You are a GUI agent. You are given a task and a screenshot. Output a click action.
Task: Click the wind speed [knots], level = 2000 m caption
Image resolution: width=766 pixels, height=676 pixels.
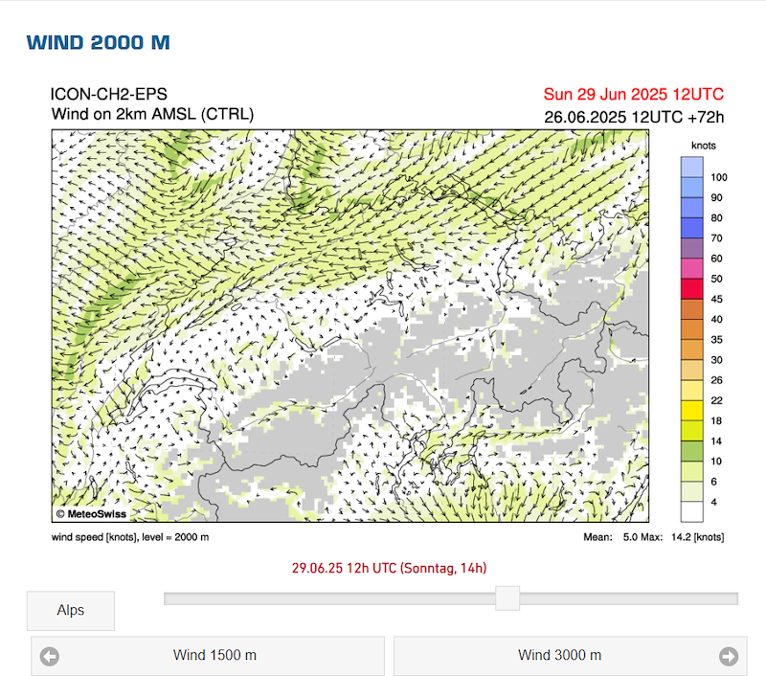pyautogui.click(x=130, y=537)
